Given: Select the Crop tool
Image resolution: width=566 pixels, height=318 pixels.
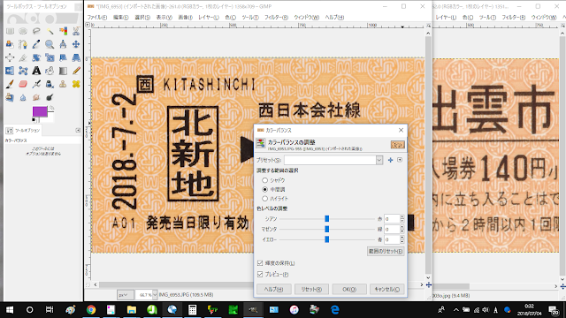Looking at the screenshot, I should point(23,57).
